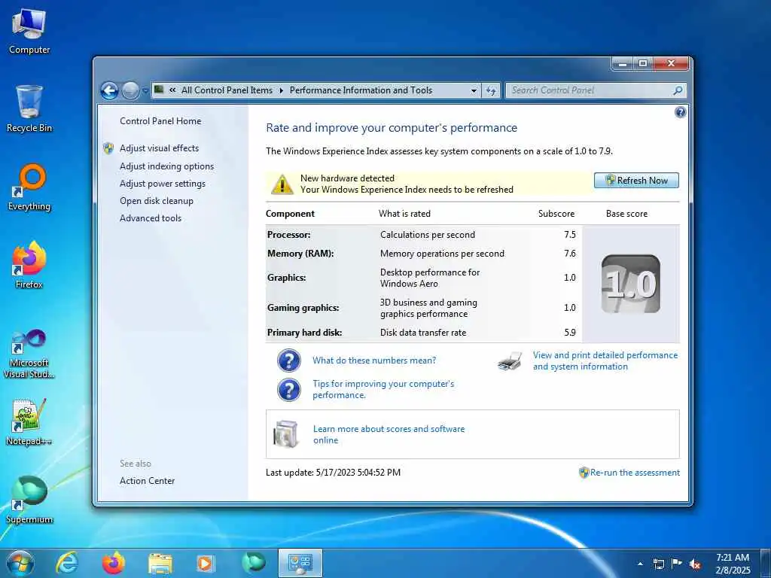Open Windows Explorer from the taskbar
Screen dimensions: 771x578
pyautogui.click(x=160, y=564)
